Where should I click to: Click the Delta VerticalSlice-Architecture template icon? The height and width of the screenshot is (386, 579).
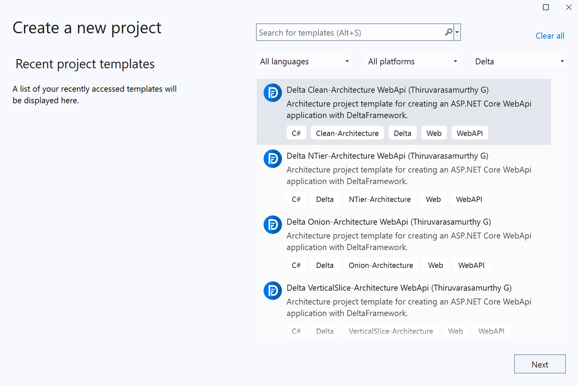(272, 291)
